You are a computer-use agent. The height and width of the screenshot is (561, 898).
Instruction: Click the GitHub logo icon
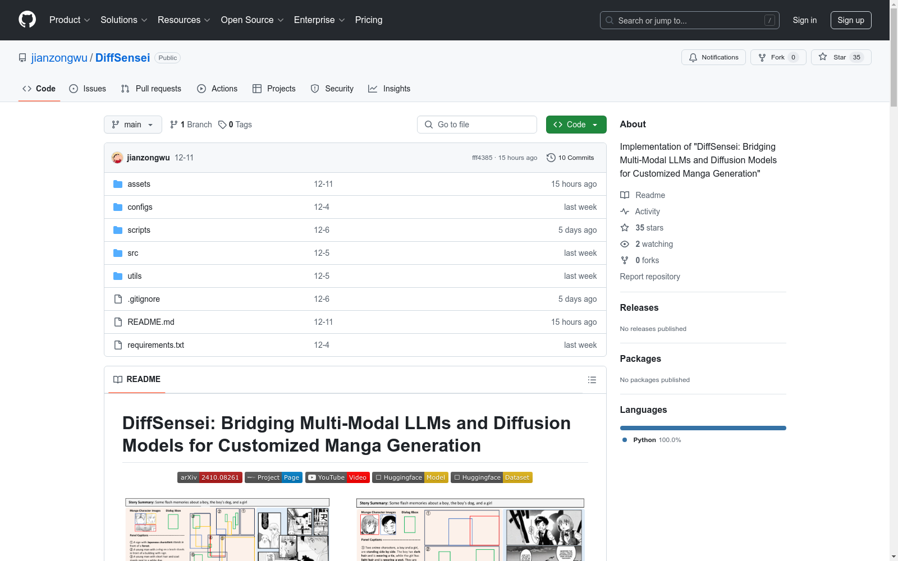click(27, 20)
